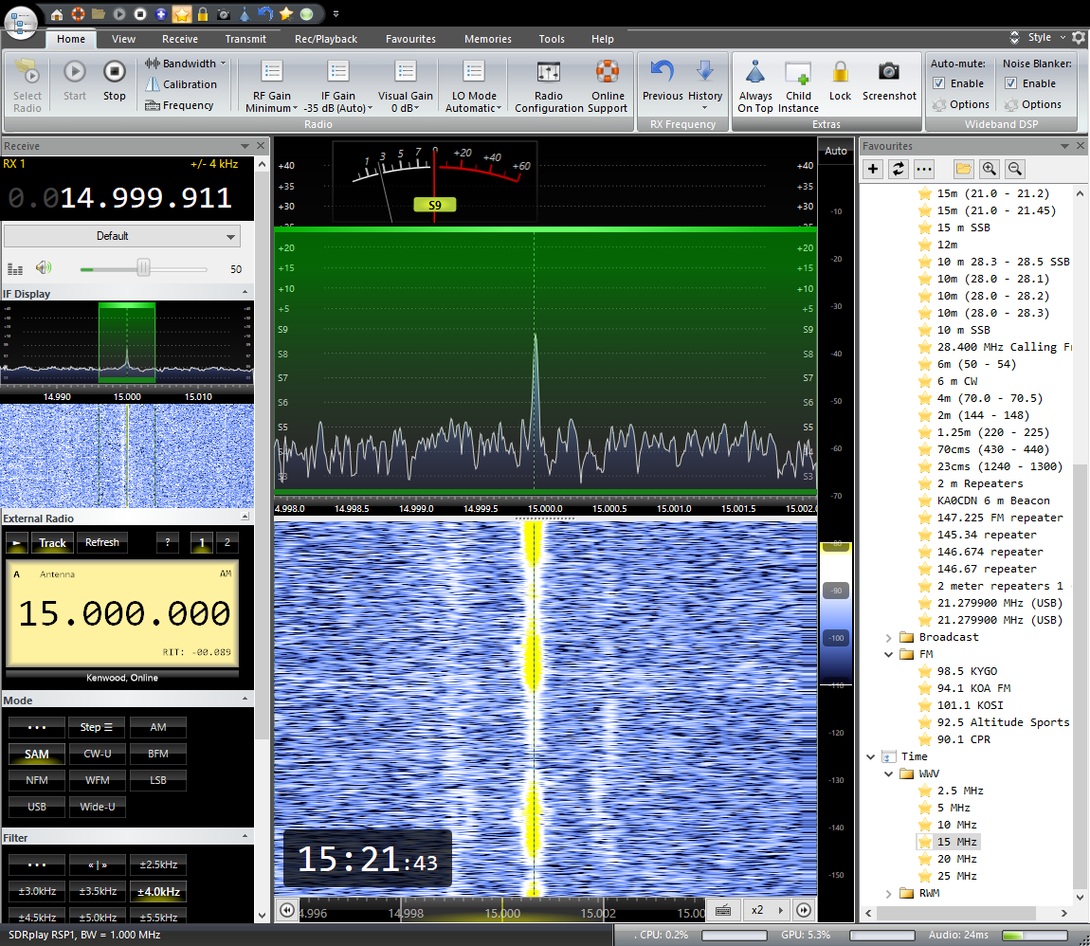Viewport: 1090px width, 946px height.
Task: Expand the Broadcast favourites folder
Action: pos(889,637)
